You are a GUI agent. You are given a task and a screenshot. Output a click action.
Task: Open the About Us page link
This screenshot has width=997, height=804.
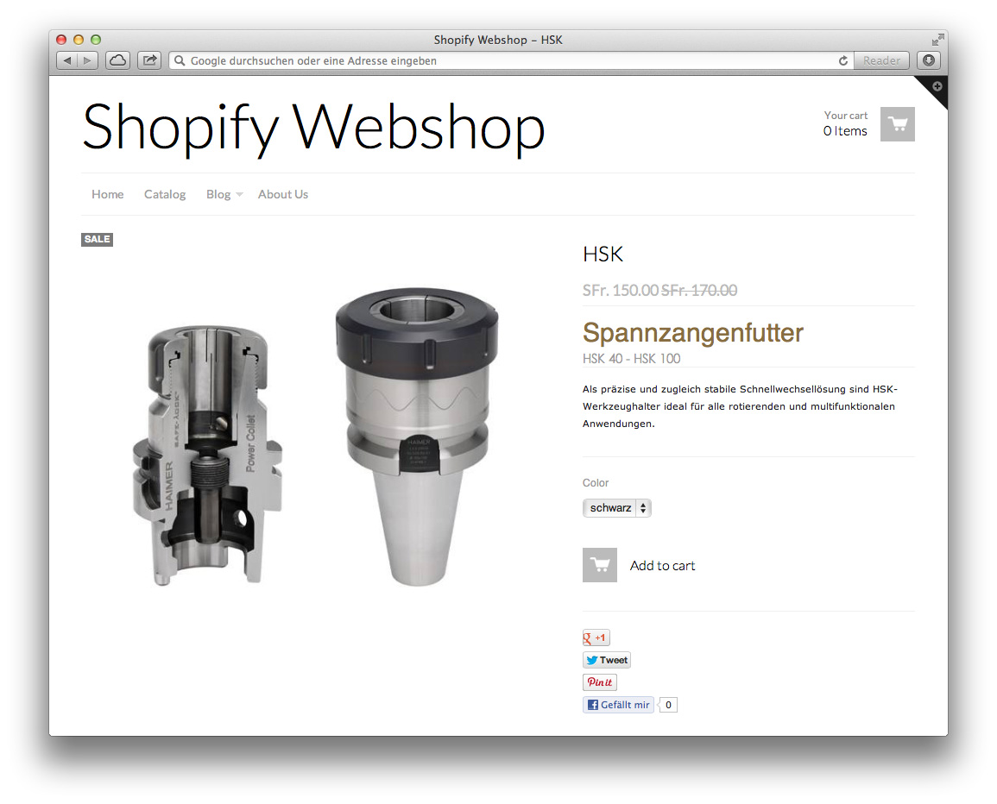[283, 194]
